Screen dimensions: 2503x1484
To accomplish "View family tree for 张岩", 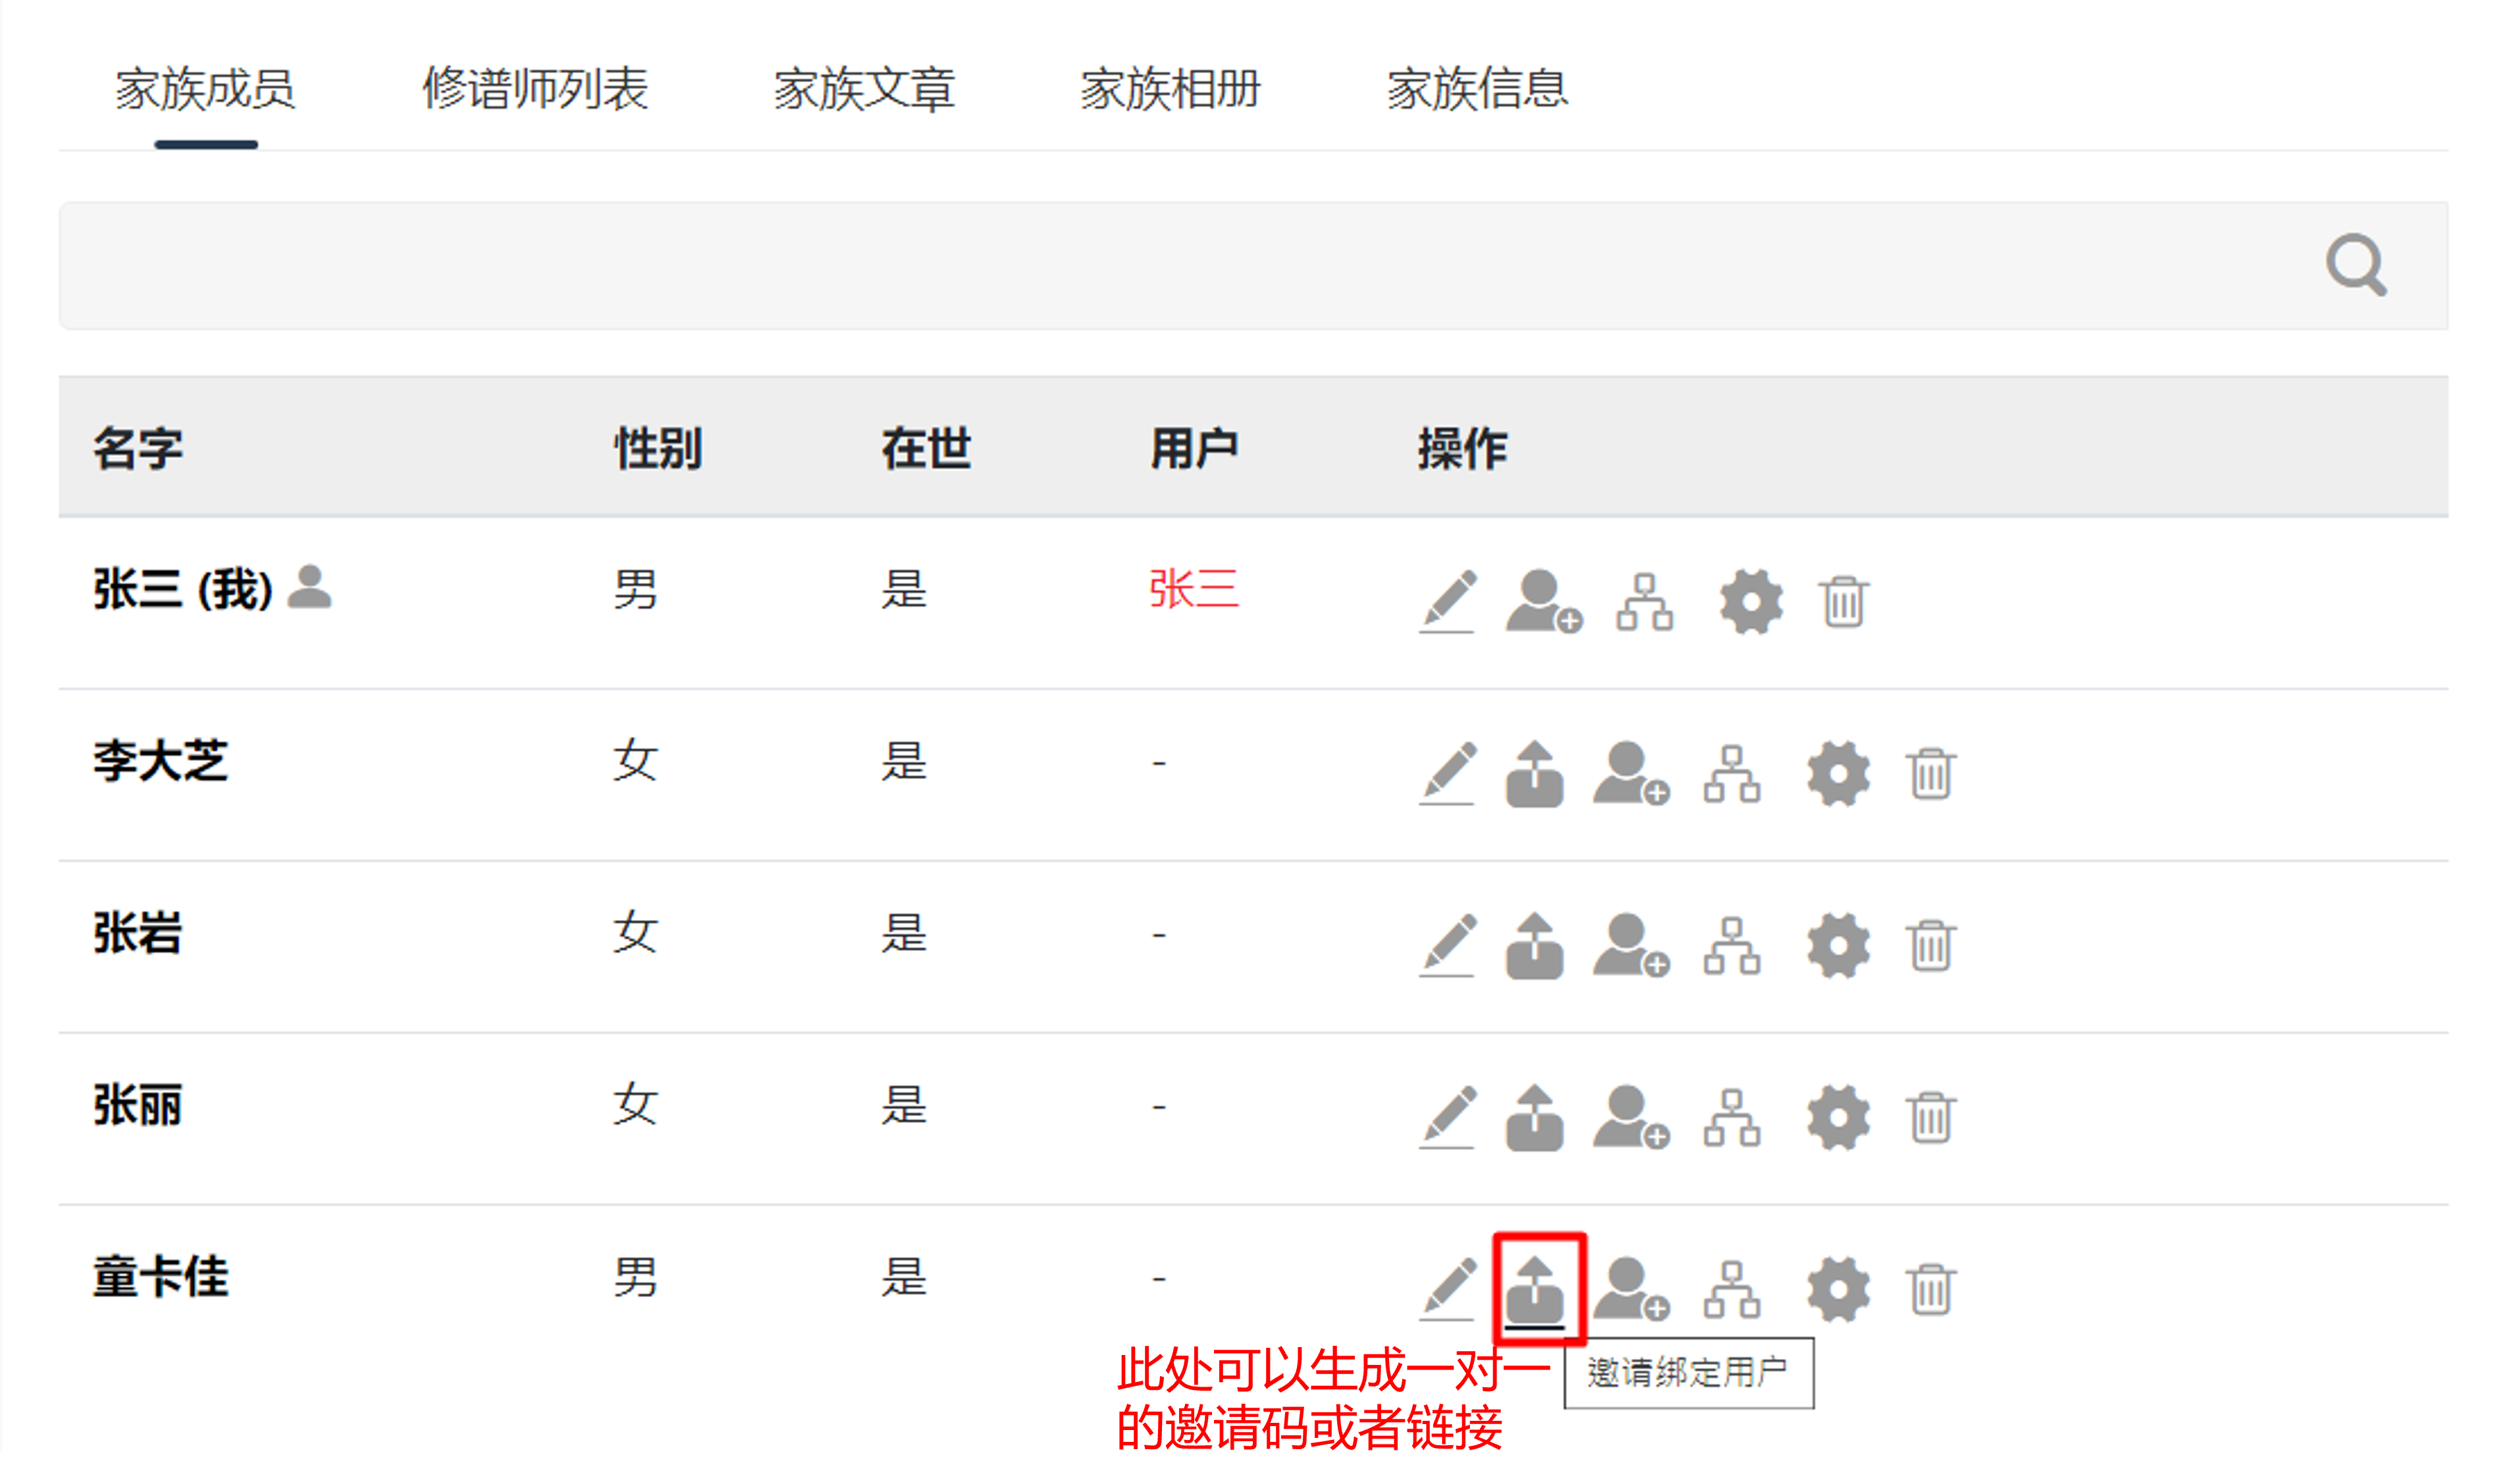I will [x=1731, y=945].
